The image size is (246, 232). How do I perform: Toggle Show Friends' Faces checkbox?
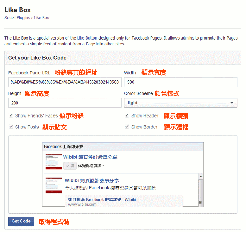11,116
